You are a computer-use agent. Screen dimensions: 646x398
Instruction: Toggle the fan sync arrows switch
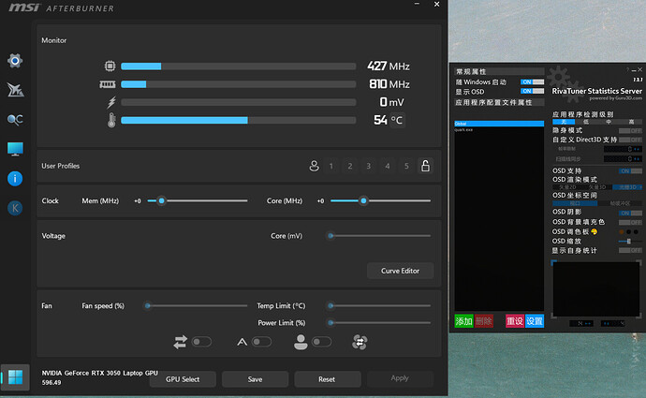(201, 342)
